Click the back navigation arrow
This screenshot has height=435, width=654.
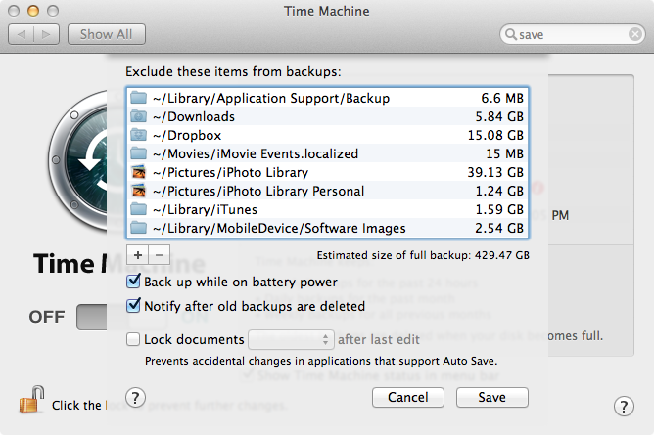[x=22, y=34]
